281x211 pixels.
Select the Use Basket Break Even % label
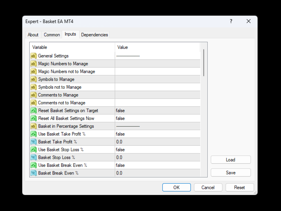pyautogui.click(x=62, y=165)
